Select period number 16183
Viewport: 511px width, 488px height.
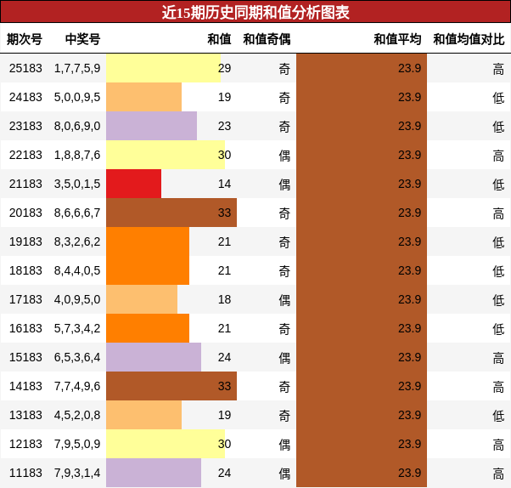tap(25, 328)
